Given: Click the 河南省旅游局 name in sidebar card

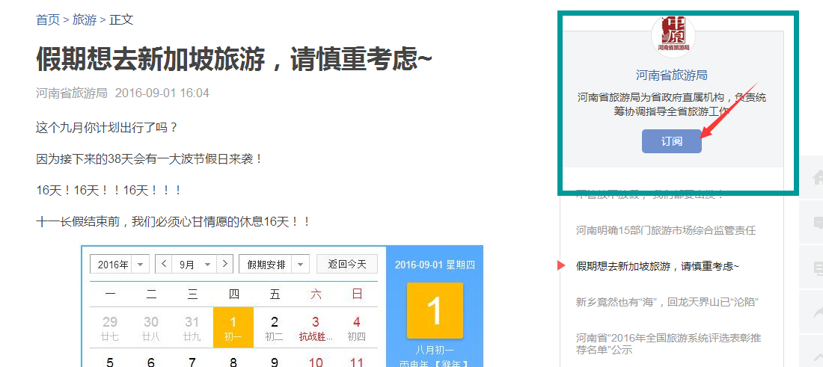Looking at the screenshot, I should tap(671, 75).
